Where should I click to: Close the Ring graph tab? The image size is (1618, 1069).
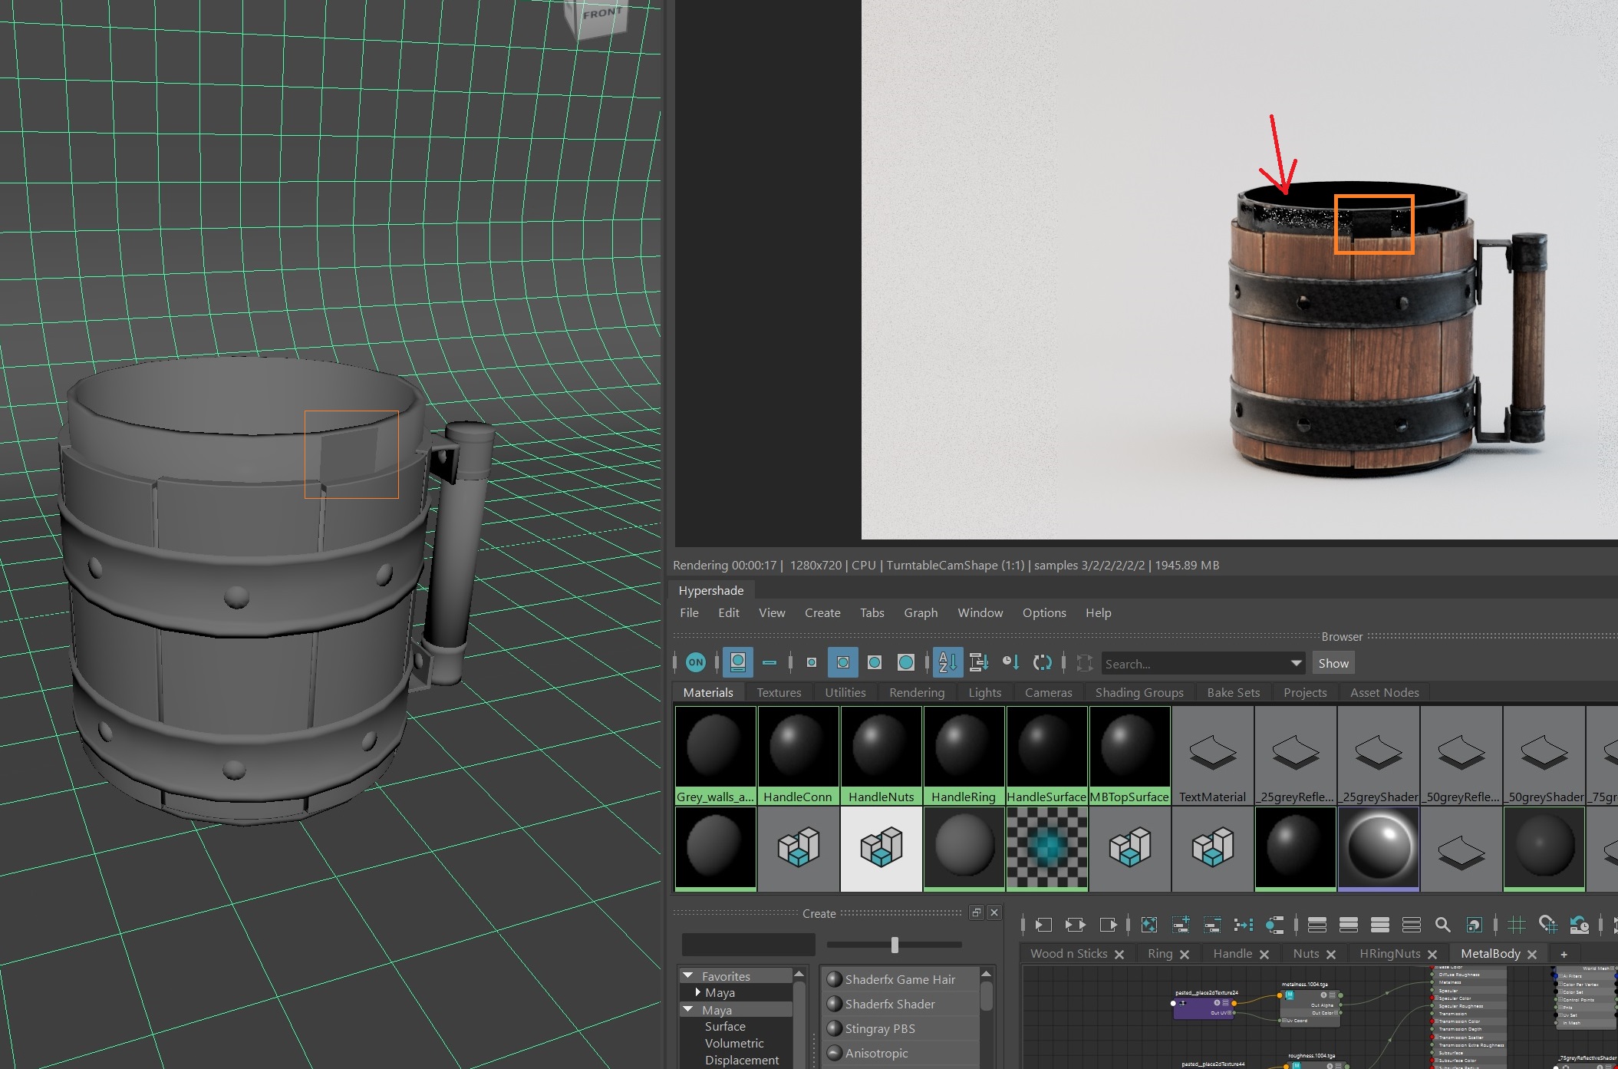[1185, 954]
